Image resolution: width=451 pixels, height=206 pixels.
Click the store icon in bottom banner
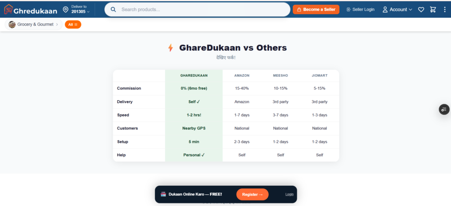coord(163,194)
